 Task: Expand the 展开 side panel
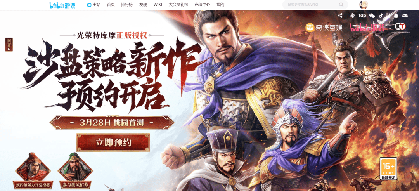point(9,44)
